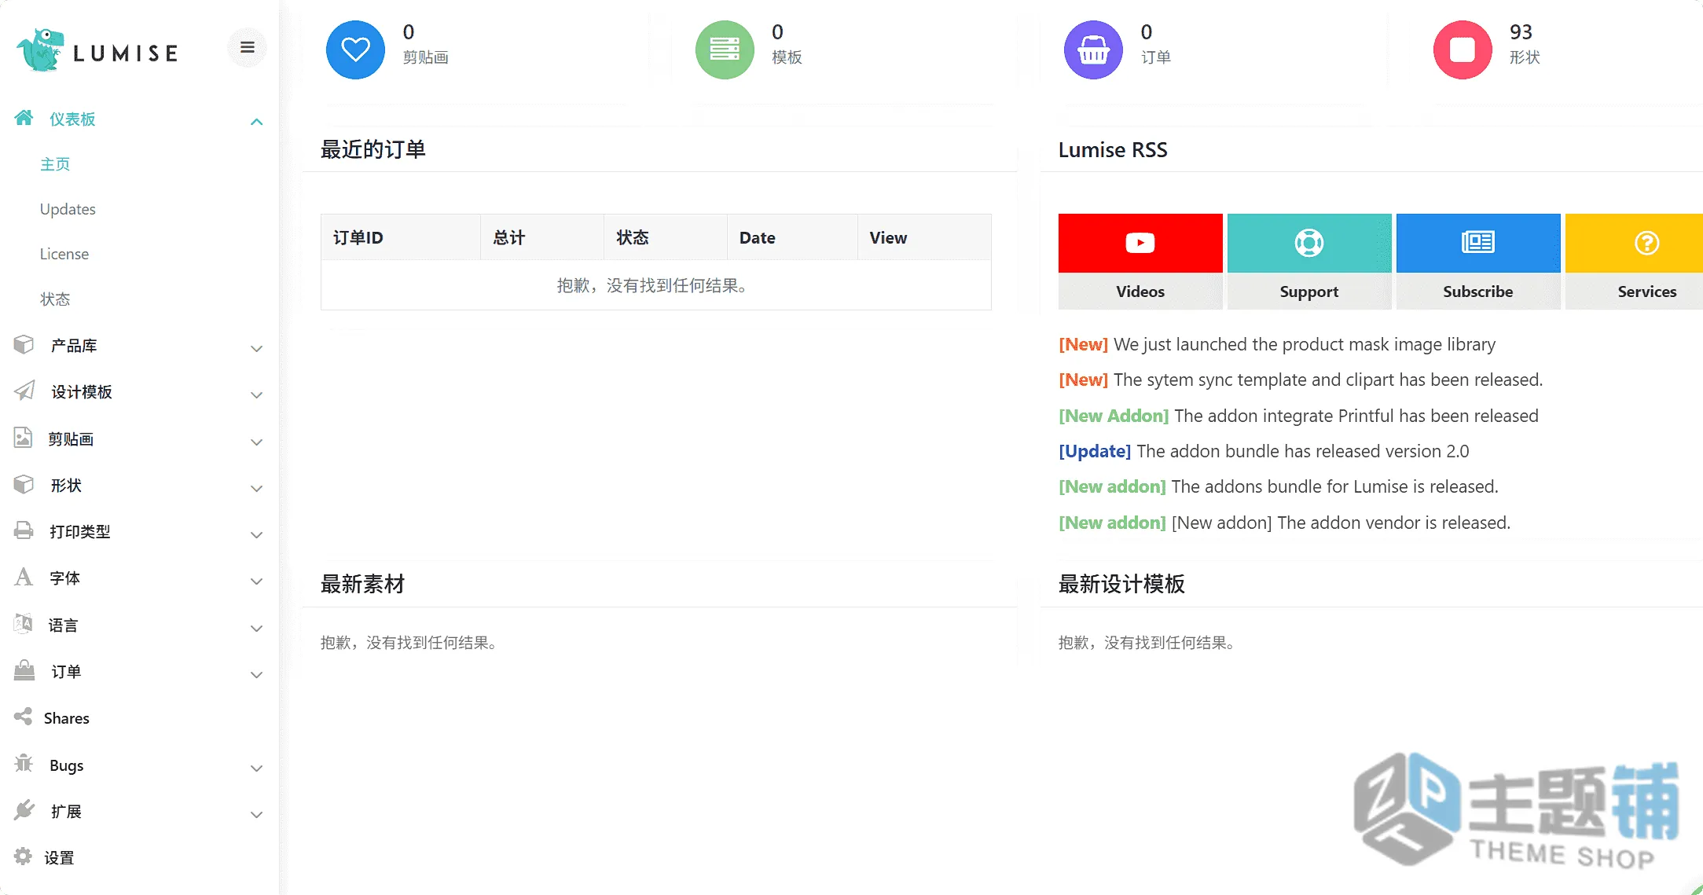This screenshot has height=895, width=1703.
Task: Click the Videos label button
Action: [x=1140, y=292]
